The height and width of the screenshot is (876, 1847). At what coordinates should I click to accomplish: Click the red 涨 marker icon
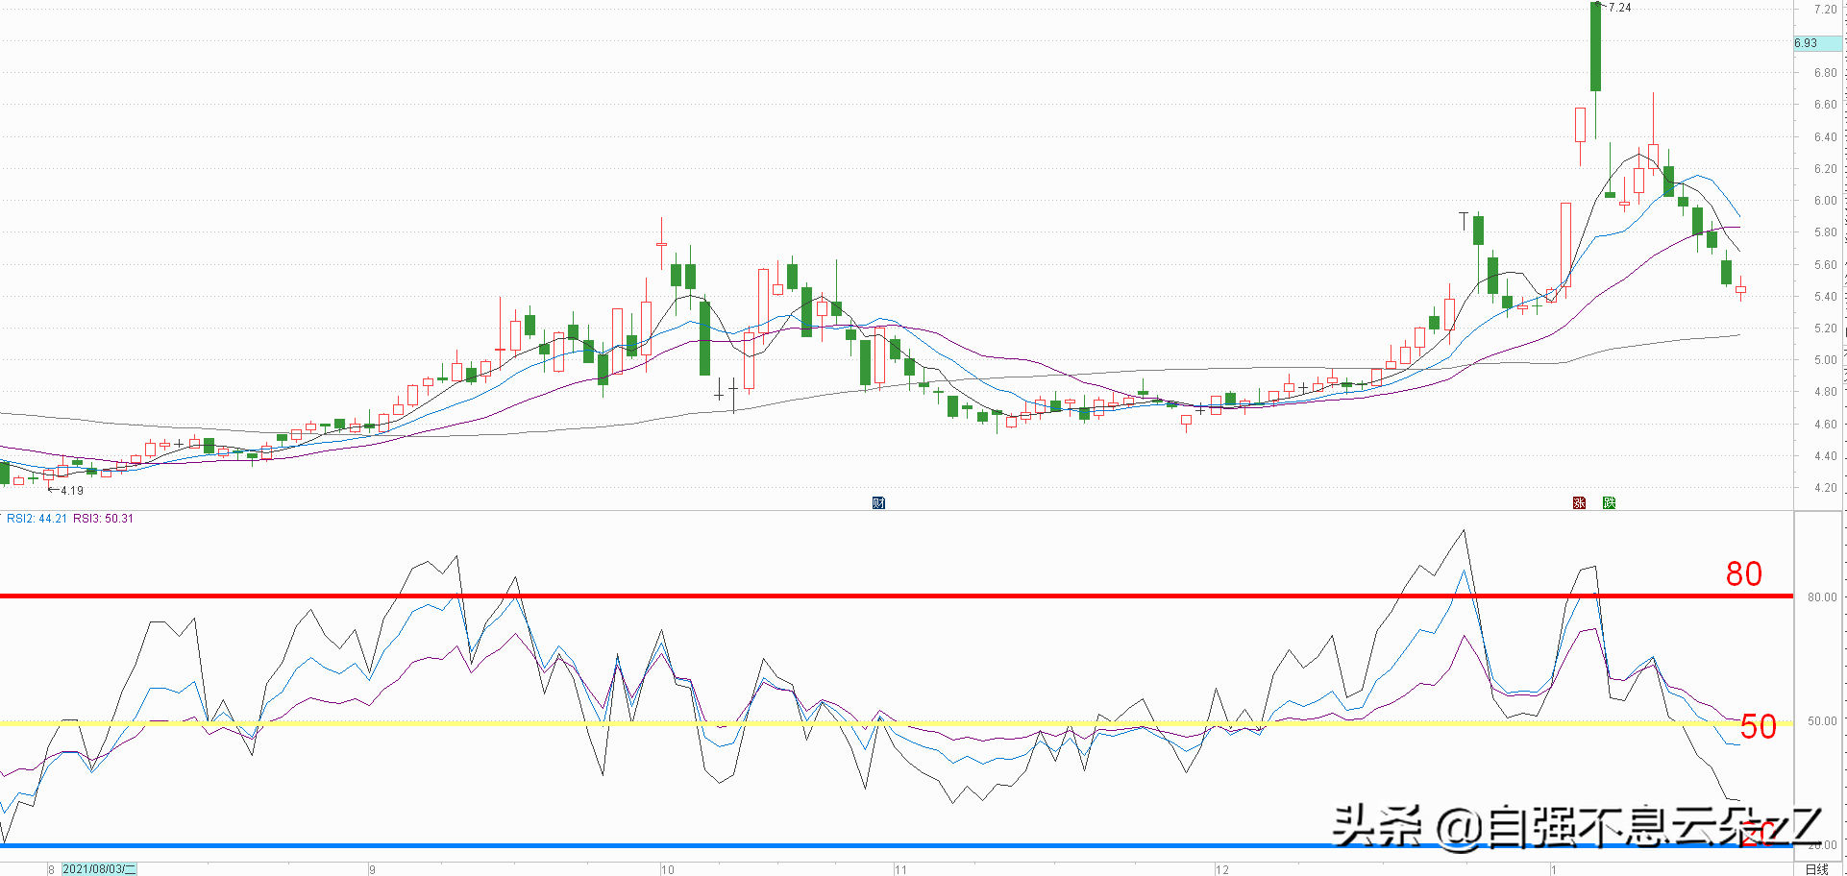[1579, 503]
